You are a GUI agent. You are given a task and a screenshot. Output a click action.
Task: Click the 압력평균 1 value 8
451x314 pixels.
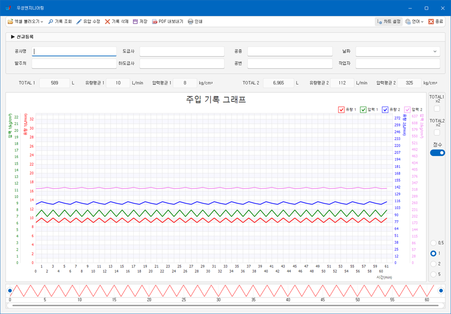click(x=185, y=83)
